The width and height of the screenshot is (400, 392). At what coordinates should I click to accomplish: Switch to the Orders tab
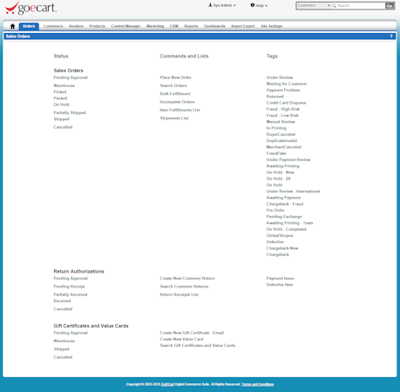29,26
